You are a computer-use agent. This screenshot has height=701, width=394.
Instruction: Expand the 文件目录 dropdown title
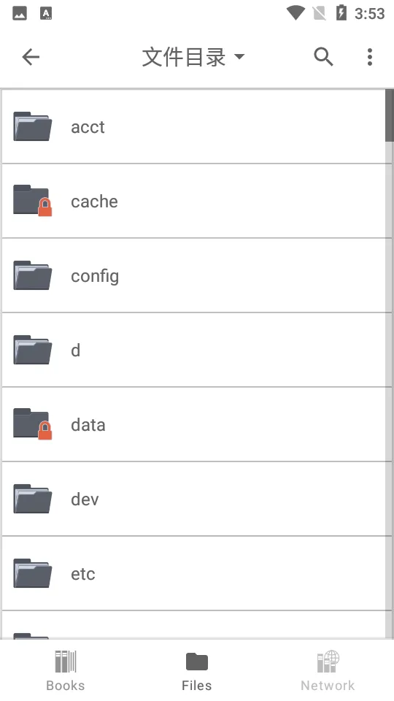click(x=193, y=57)
